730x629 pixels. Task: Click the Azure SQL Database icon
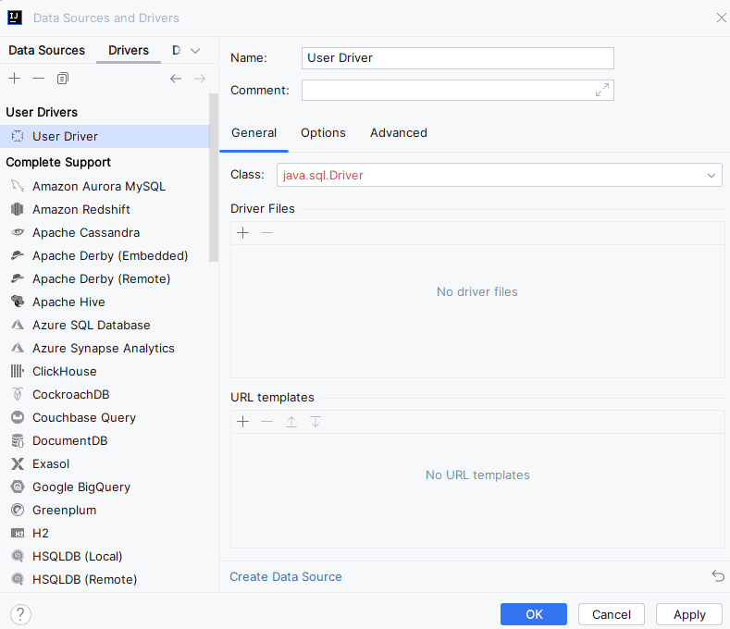[x=18, y=325]
